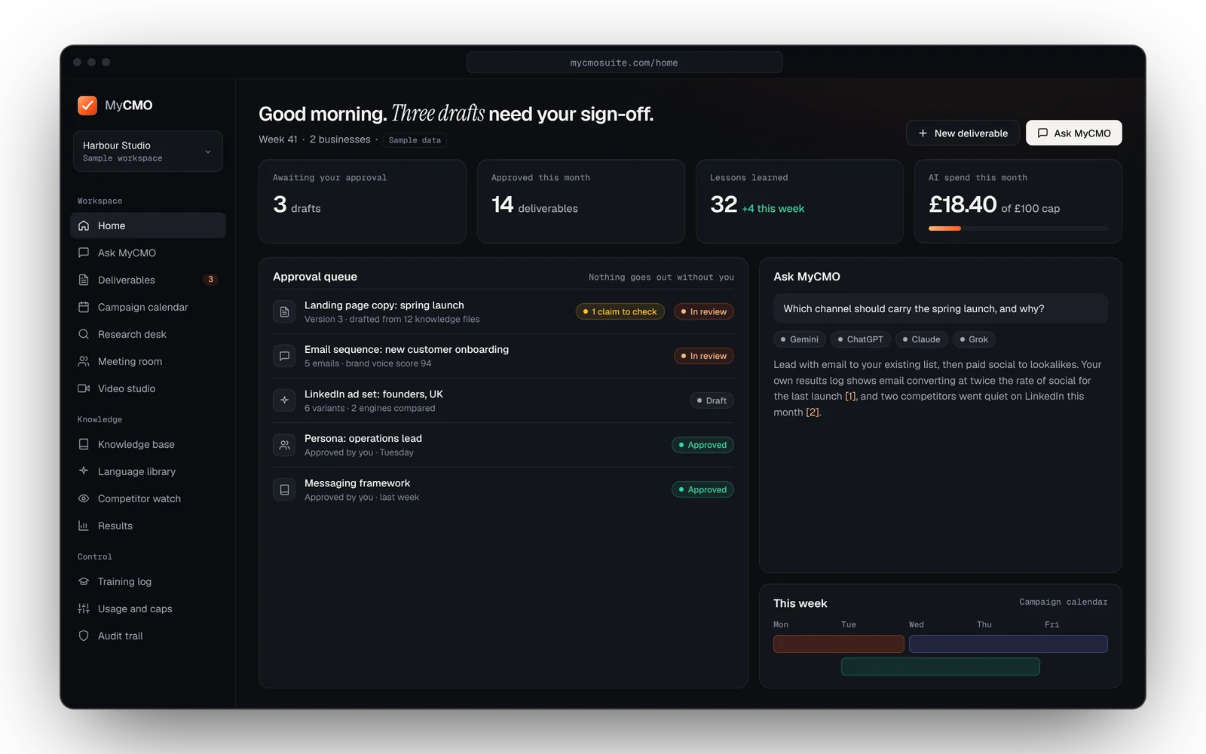Click the Research desk magnifier icon

(x=84, y=334)
